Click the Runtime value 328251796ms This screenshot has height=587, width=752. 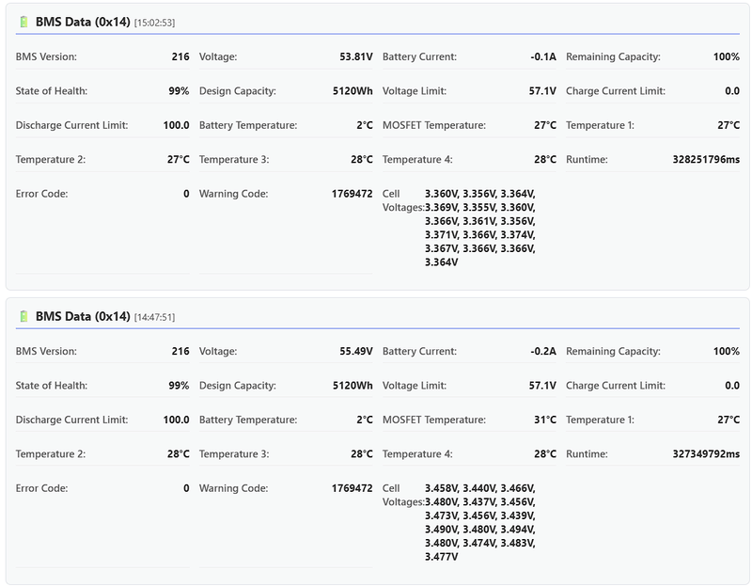[706, 160]
